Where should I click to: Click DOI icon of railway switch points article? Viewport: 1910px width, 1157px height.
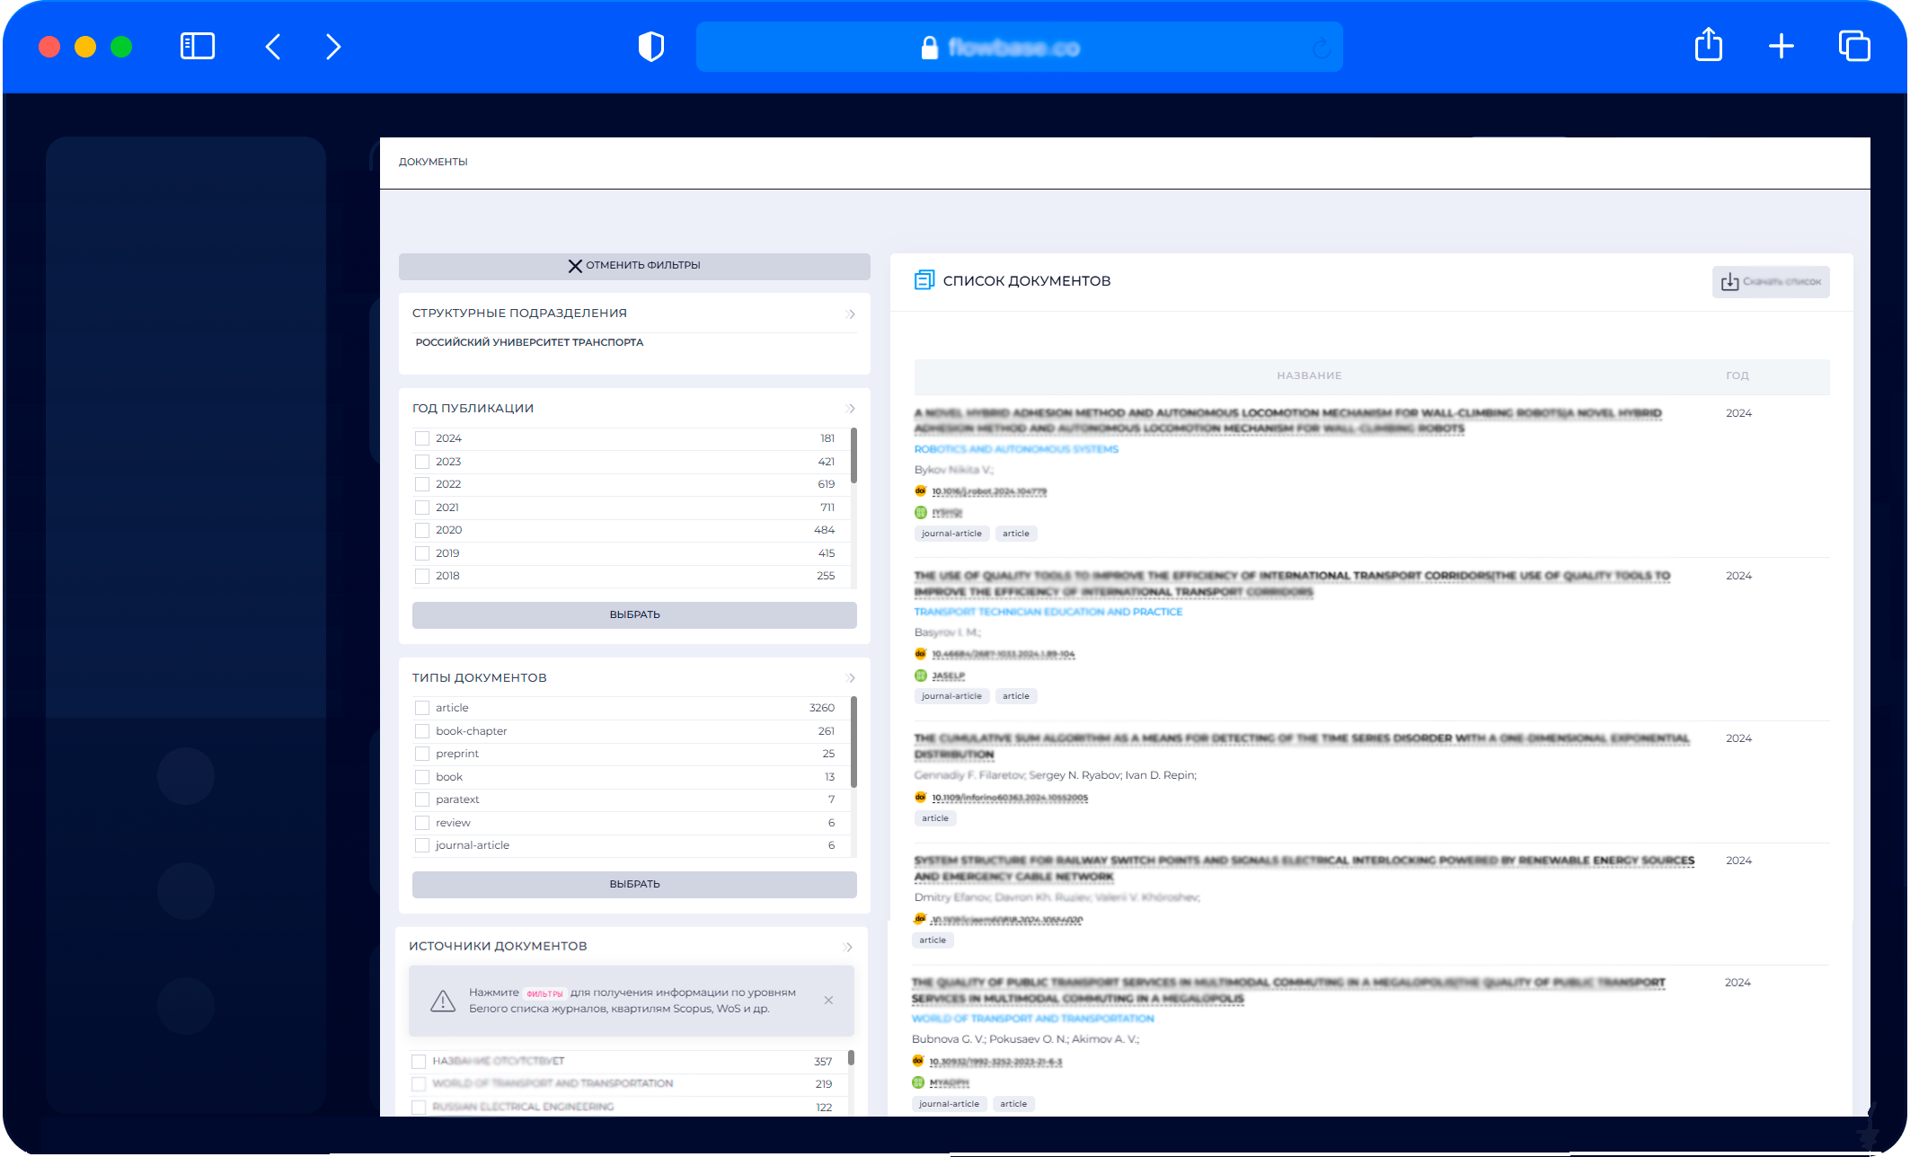point(920,919)
